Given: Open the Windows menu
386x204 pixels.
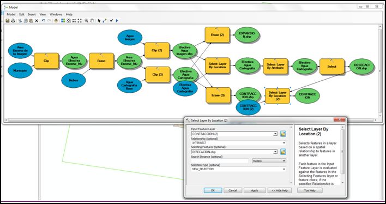Looking at the screenshot, I should [x=56, y=14].
